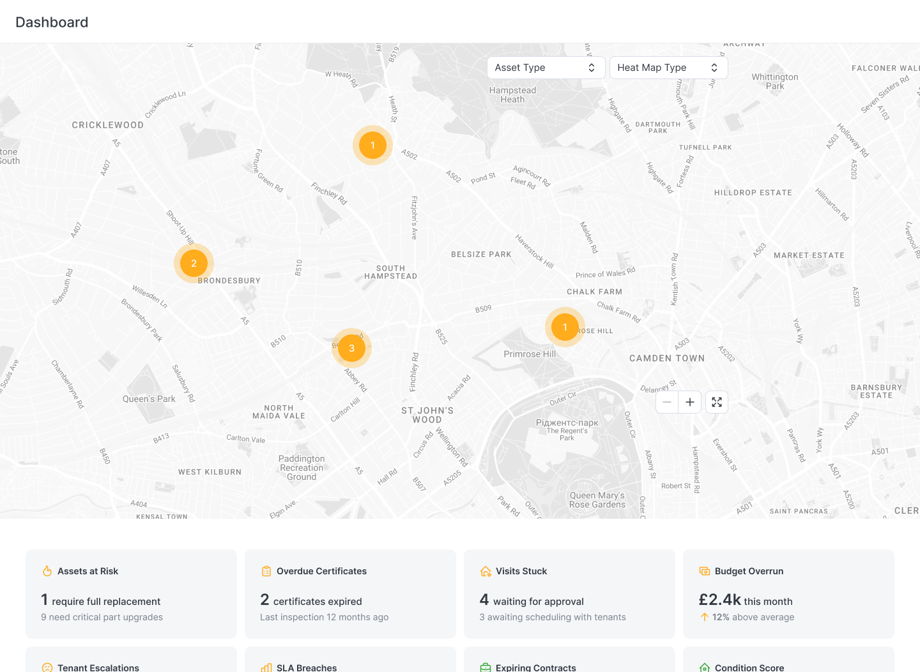The image size is (920, 672).
Task: Click the HILLDROP ESTATE map label
Action: coord(753,193)
